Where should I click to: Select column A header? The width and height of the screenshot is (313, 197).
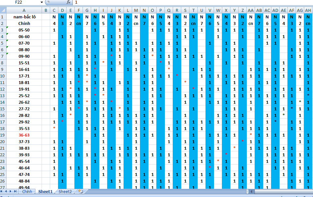(x=24, y=11)
